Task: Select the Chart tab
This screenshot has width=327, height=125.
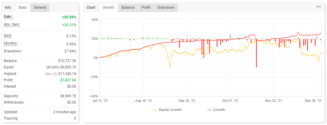Action: point(91,8)
